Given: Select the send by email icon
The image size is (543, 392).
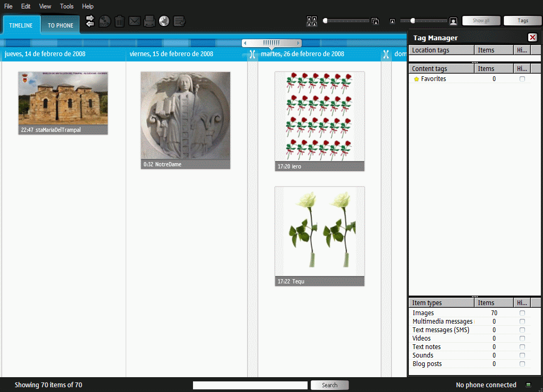Looking at the screenshot, I should 134,21.
